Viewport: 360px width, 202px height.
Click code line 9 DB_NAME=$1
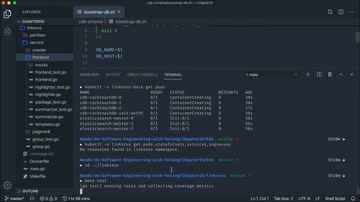pyautogui.click(x=109, y=50)
